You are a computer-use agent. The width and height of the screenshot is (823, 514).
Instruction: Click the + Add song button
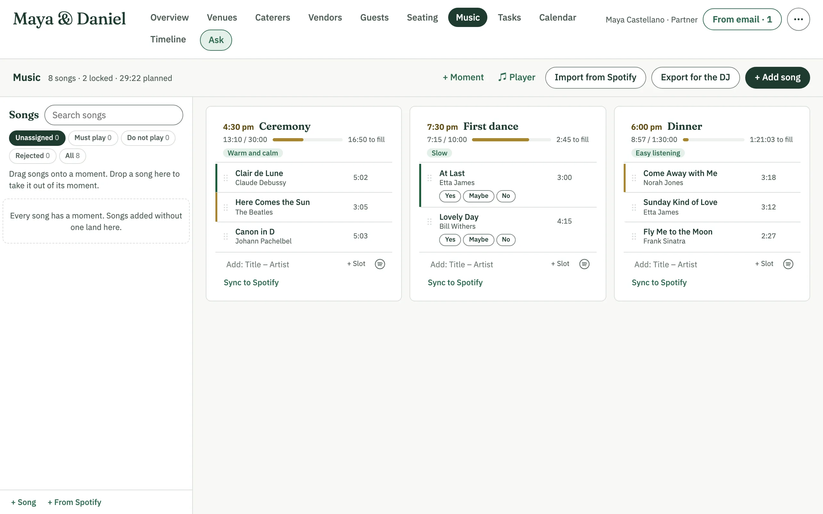pyautogui.click(x=777, y=78)
